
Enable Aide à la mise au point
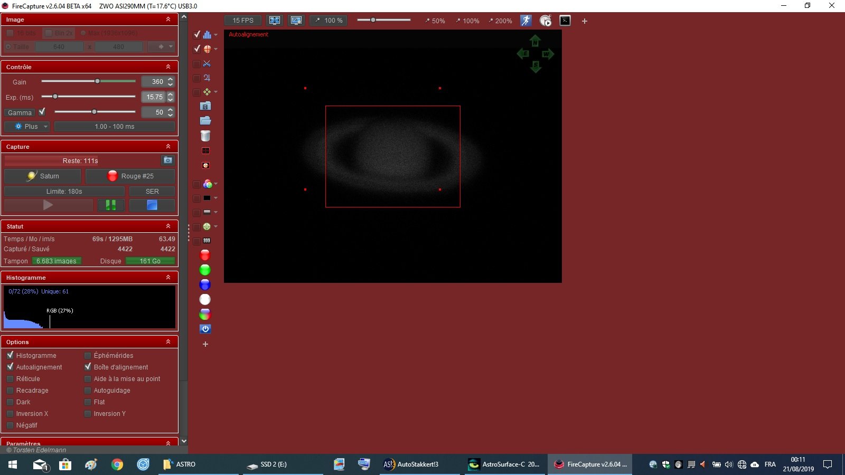(x=88, y=379)
